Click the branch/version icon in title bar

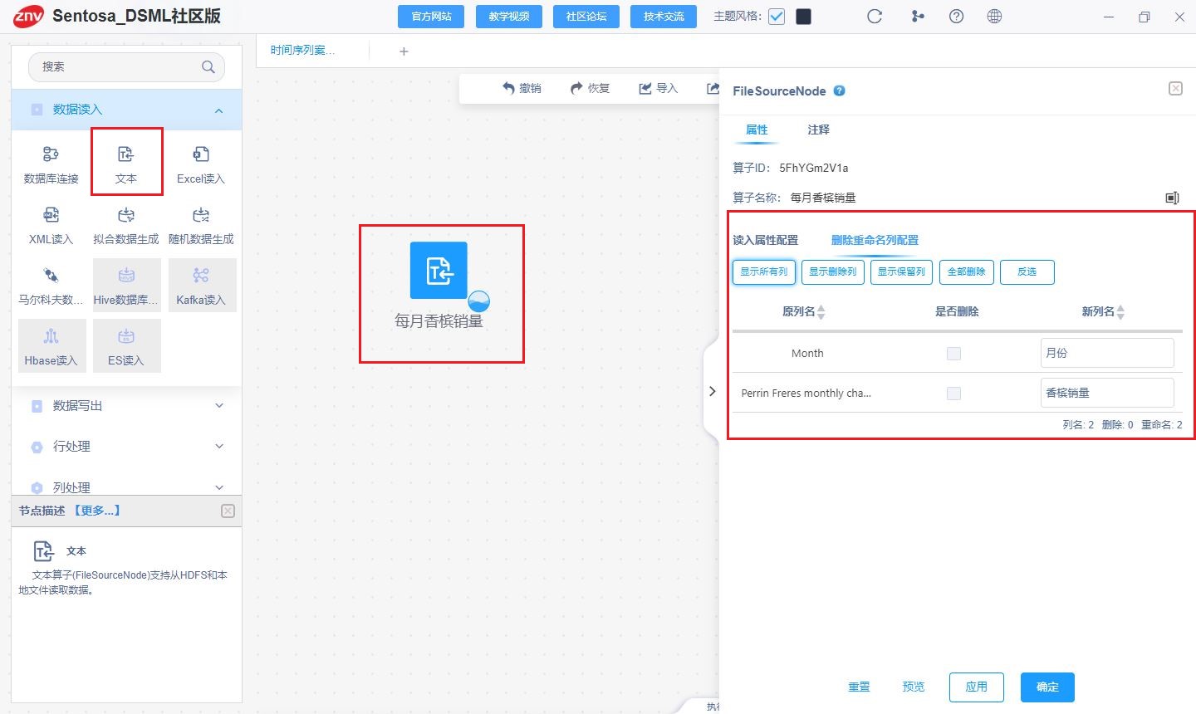(x=918, y=16)
